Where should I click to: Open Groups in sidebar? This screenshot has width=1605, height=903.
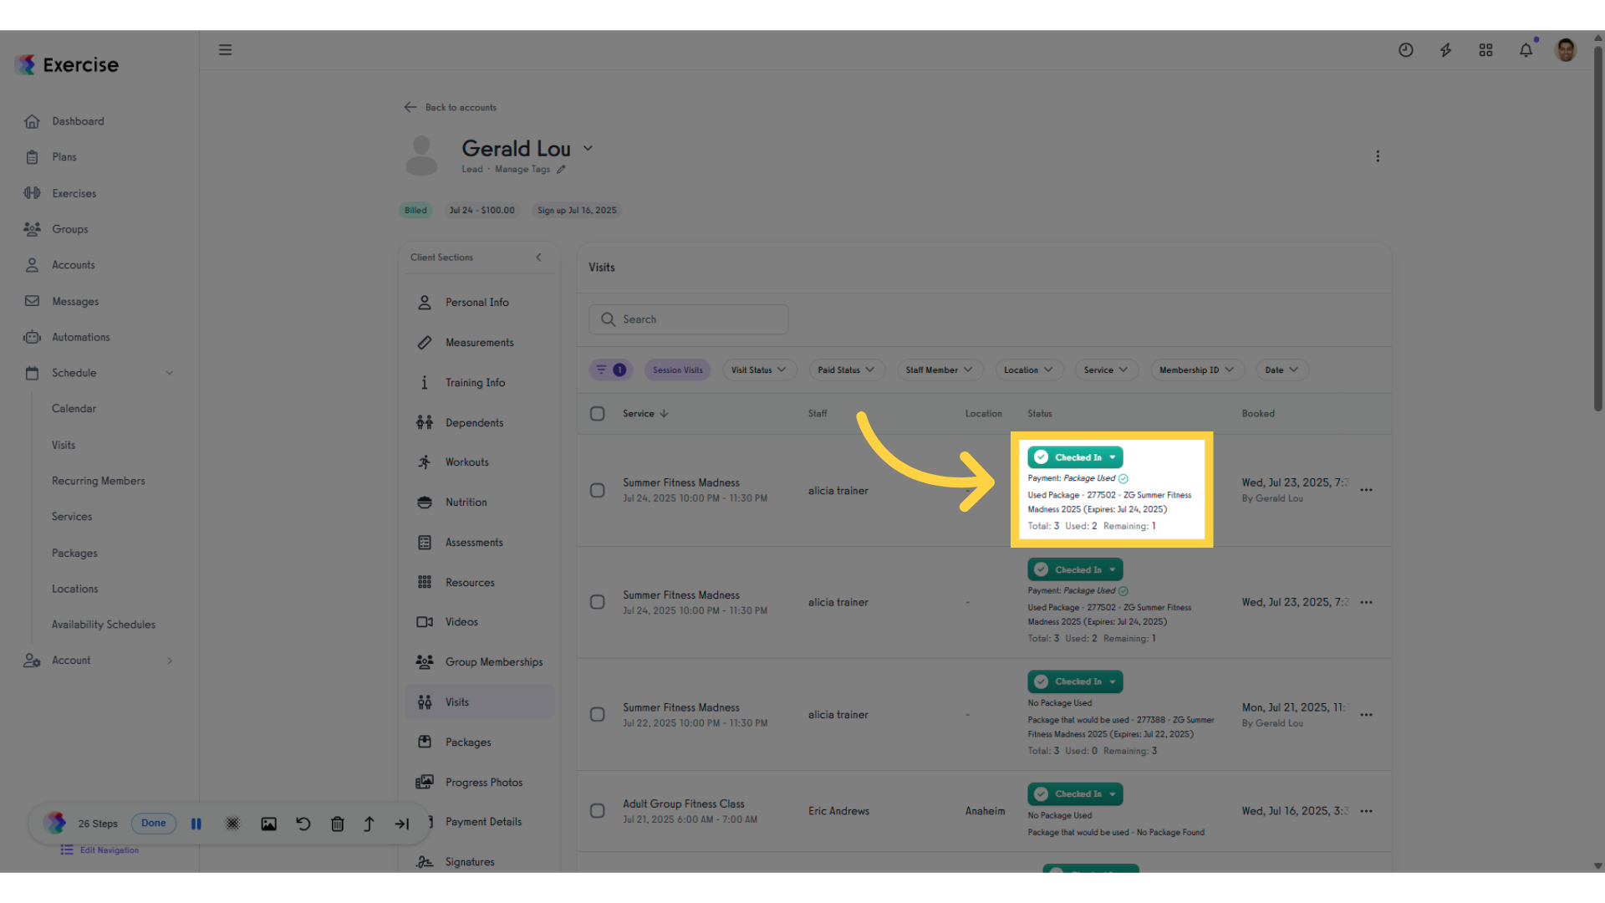pos(70,229)
